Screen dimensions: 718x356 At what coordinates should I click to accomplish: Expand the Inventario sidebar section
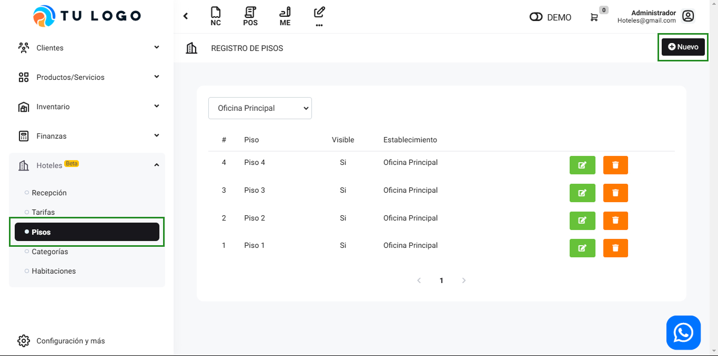87,107
